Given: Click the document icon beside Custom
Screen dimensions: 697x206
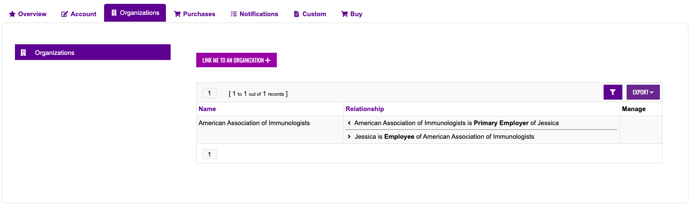Looking at the screenshot, I should point(296,14).
